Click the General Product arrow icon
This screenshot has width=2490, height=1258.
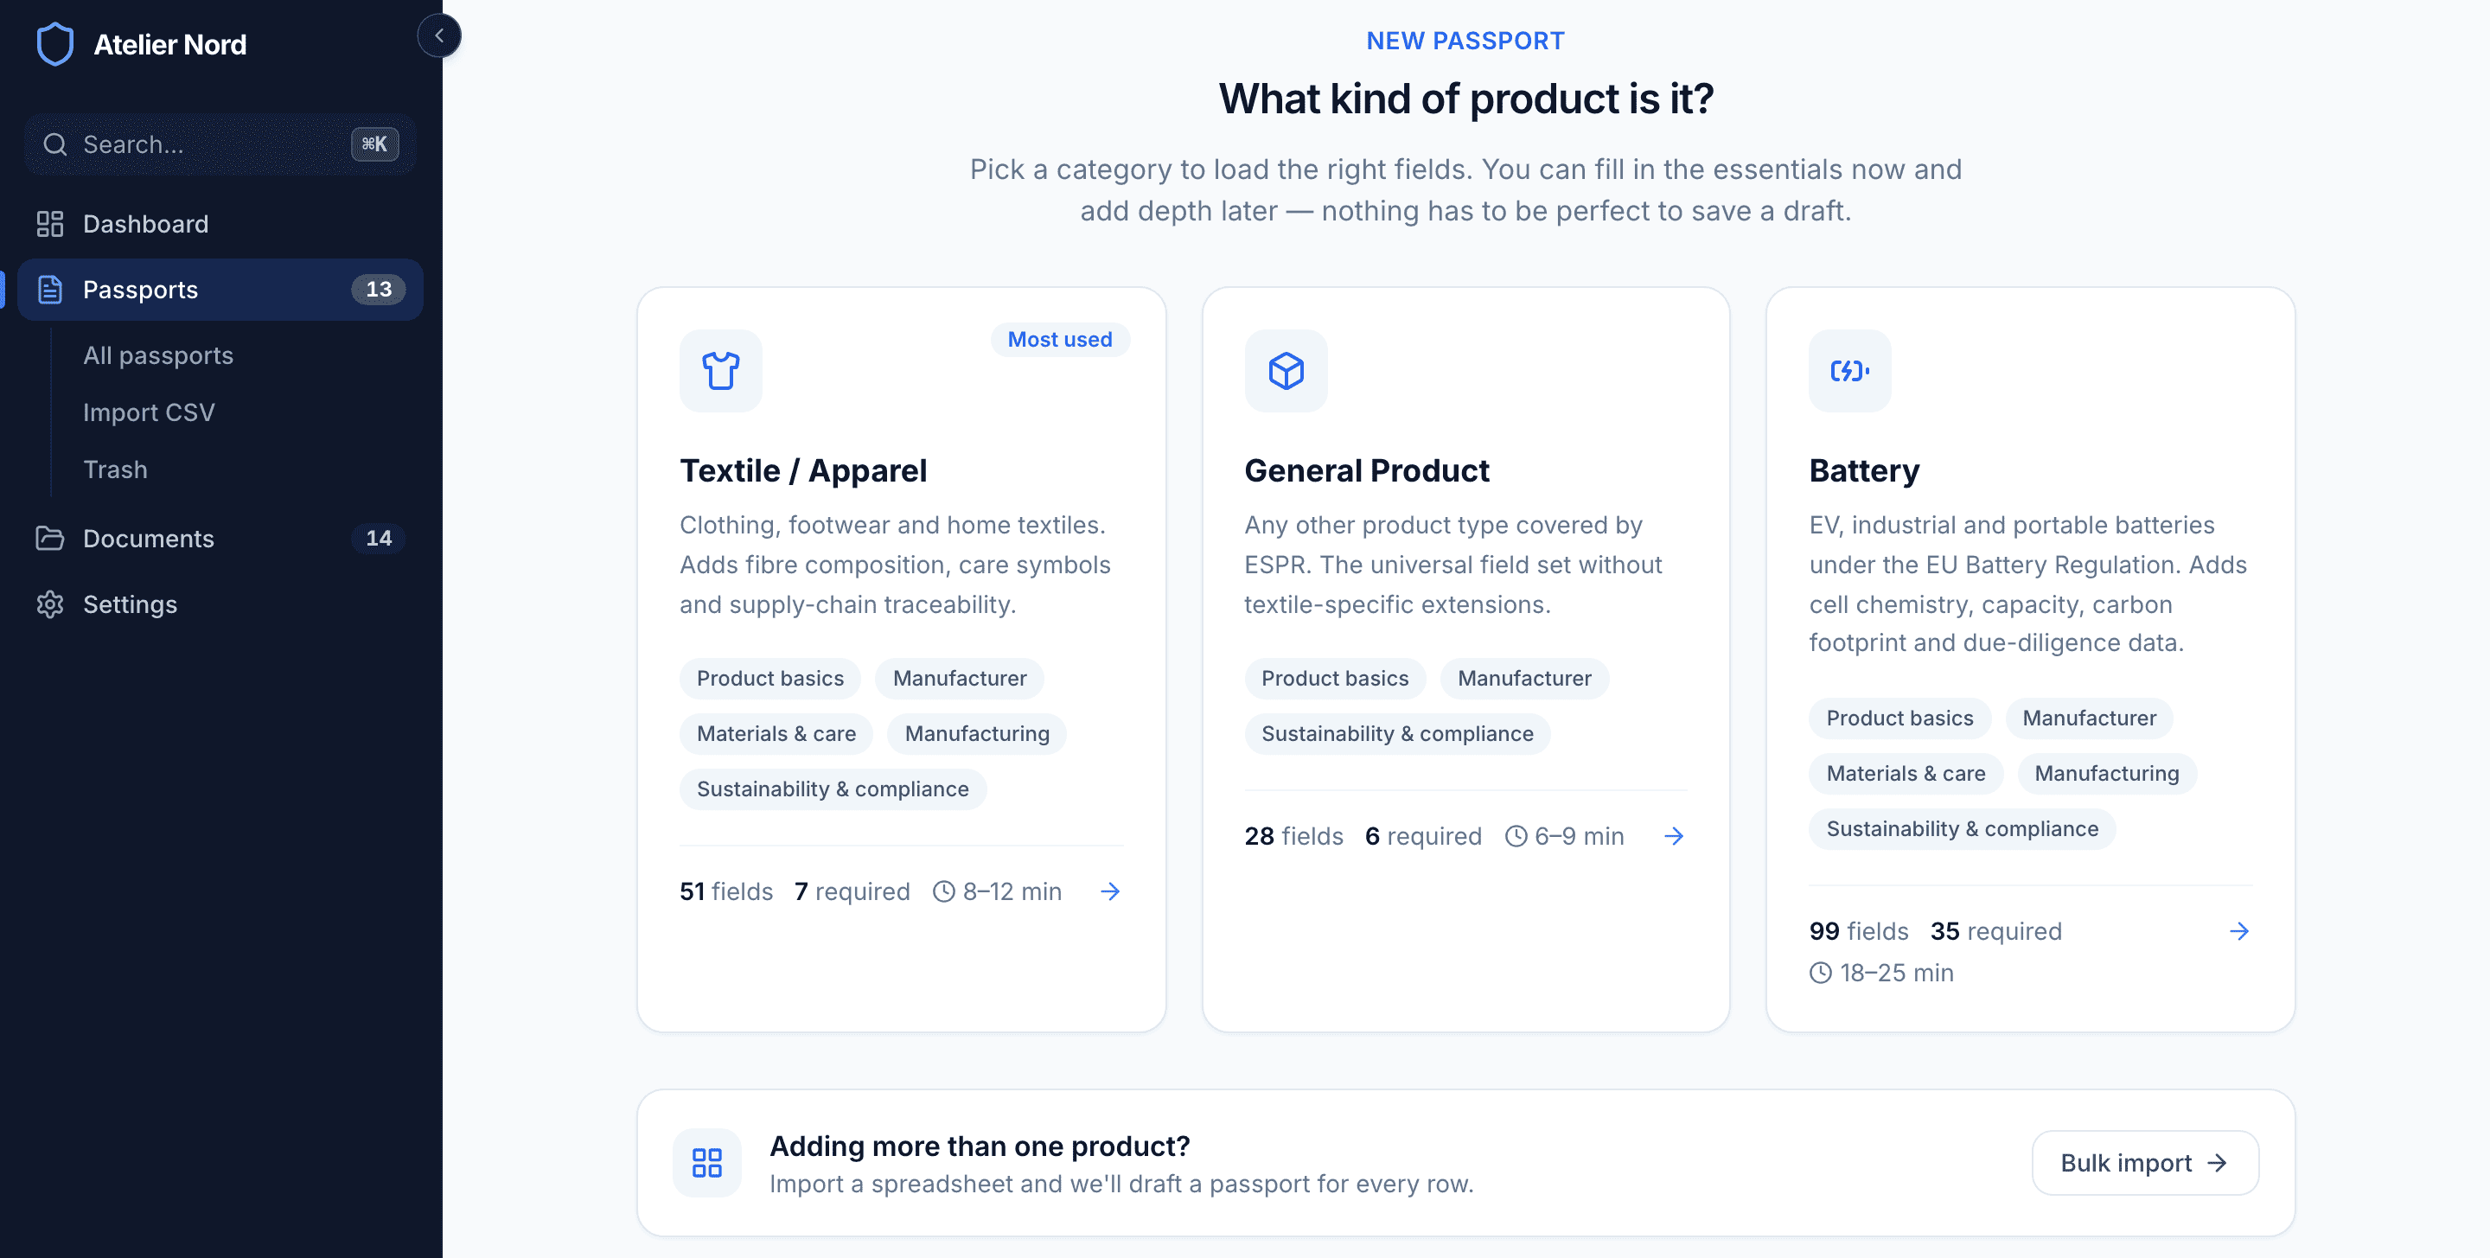[x=1673, y=835]
